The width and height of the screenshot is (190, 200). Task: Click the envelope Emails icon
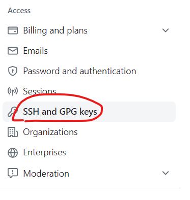tap(13, 51)
